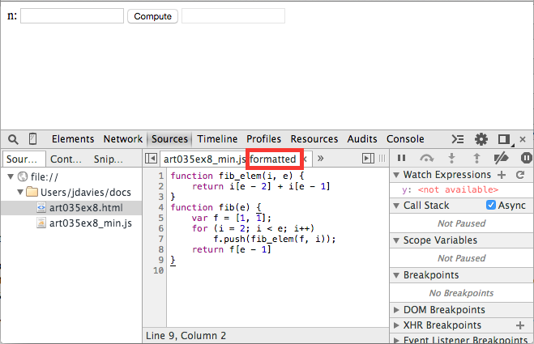Collapse the Watch Expressions section
The width and height of the screenshot is (534, 344).
coord(396,175)
